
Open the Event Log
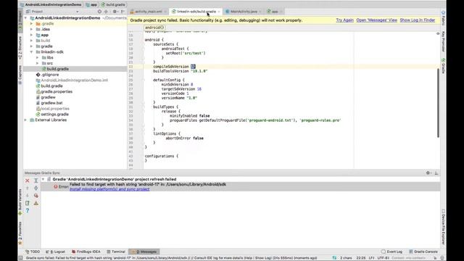click(x=391, y=252)
